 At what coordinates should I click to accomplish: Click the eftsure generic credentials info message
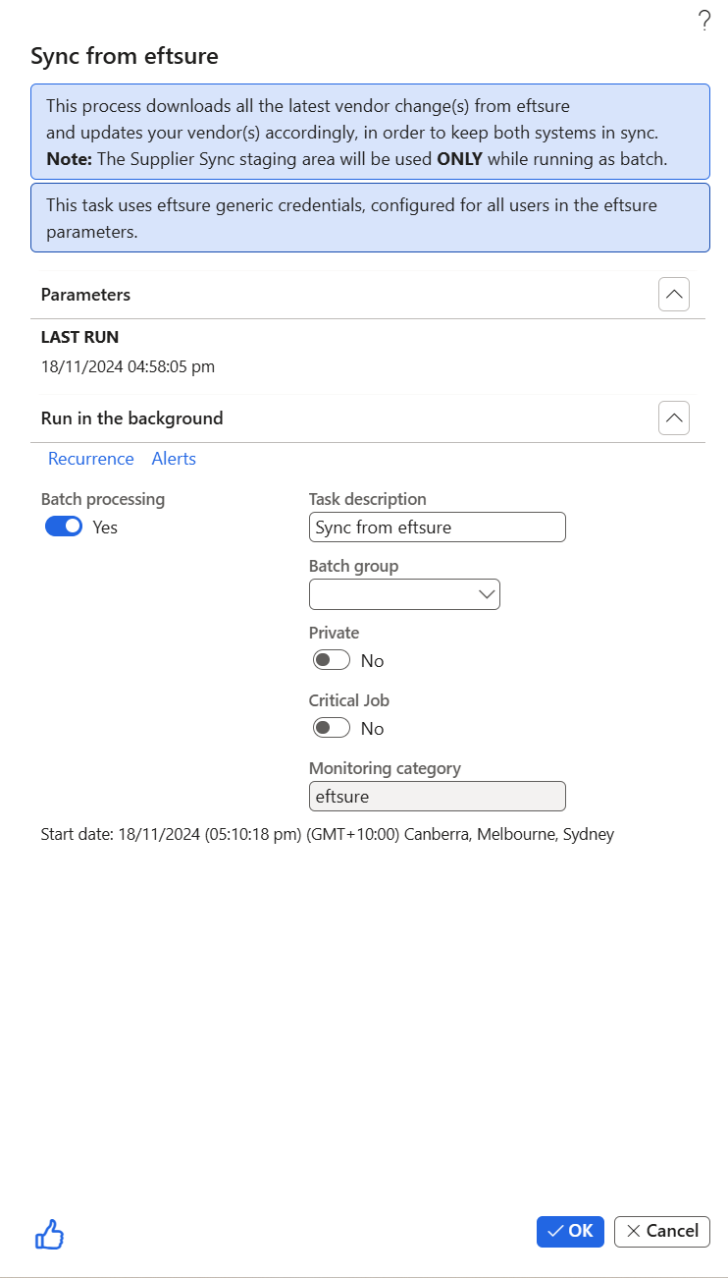370,218
